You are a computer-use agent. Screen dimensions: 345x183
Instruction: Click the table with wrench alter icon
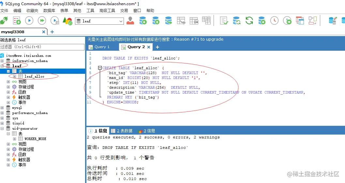(207, 20)
